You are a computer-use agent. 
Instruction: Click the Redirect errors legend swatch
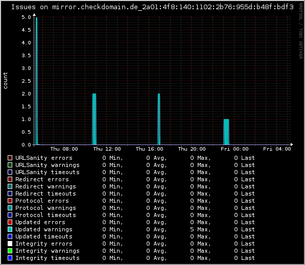click(x=10, y=179)
